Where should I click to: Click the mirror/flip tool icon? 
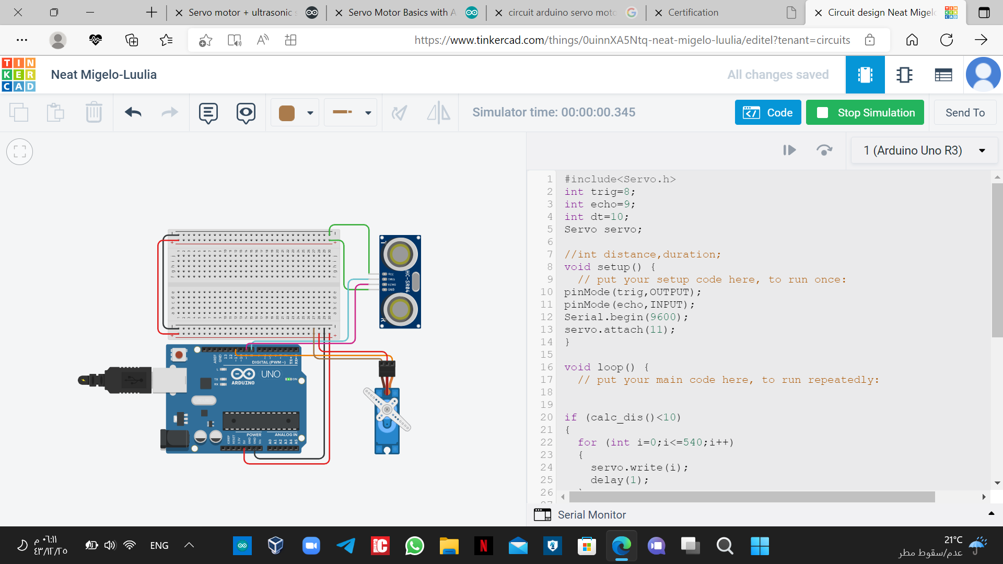439,112
